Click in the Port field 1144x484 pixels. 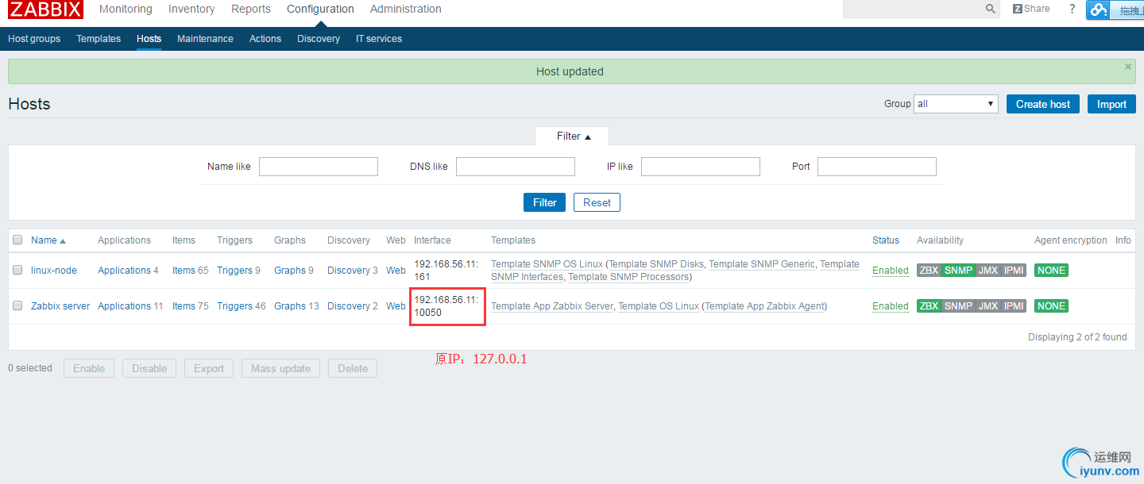[877, 167]
